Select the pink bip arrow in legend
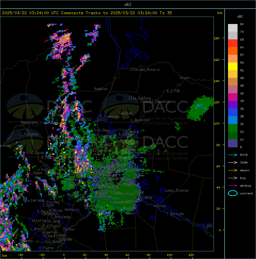 click(233, 178)
